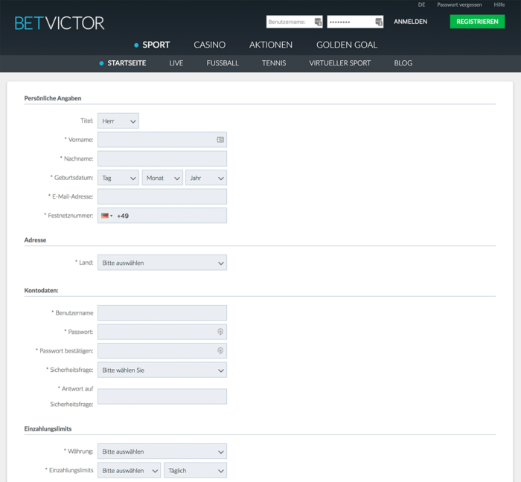Expand the Sicherheitsfrage dropdown

point(162,370)
